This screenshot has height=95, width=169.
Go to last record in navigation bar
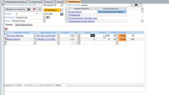coord(28,85)
